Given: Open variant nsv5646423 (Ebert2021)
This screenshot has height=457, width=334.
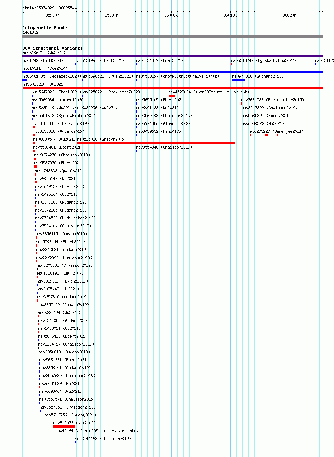Looking at the screenshot, I should pos(63,336).
